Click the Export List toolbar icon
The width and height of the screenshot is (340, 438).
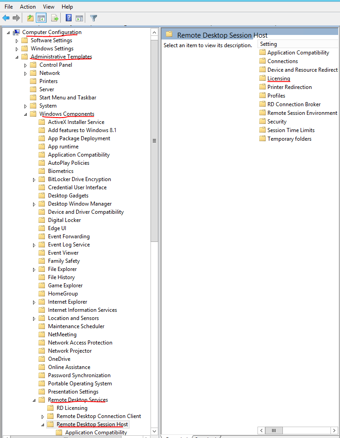[55, 18]
